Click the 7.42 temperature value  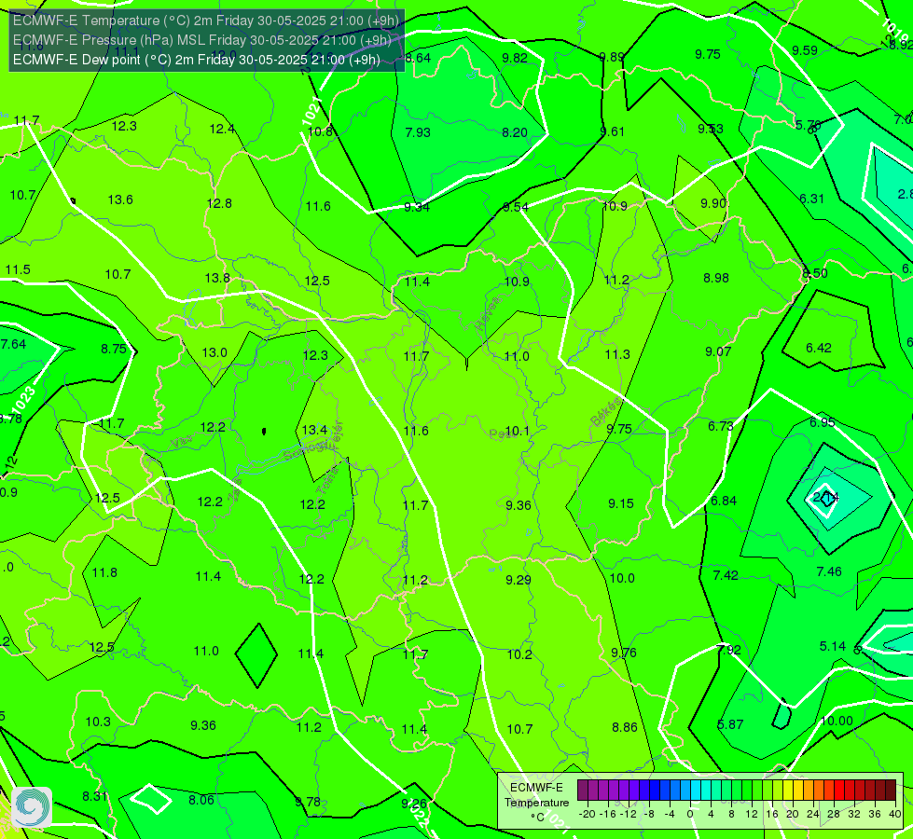pos(726,575)
